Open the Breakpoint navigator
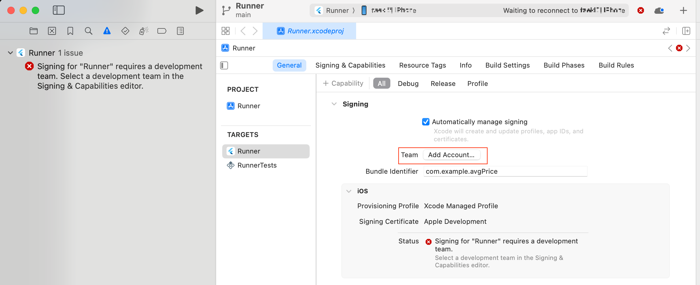 point(162,31)
